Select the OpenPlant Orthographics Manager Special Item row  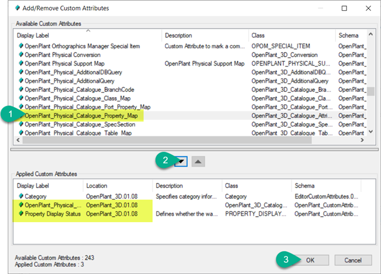[191, 46]
